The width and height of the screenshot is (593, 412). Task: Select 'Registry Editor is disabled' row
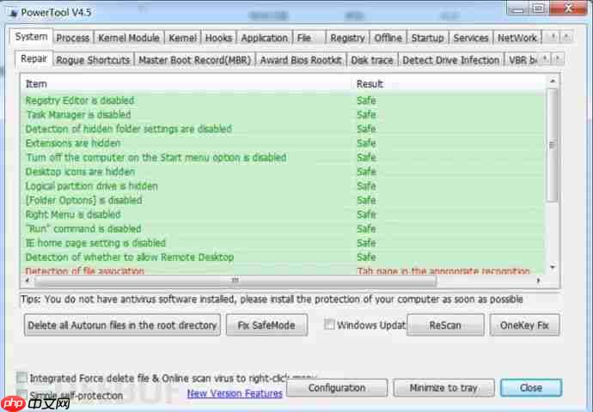click(x=283, y=100)
